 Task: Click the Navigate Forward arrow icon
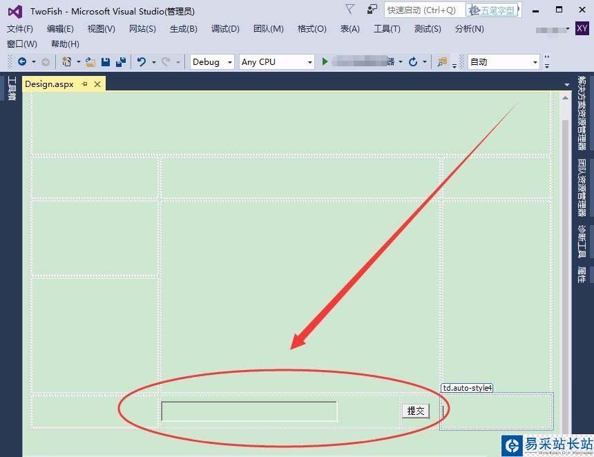[45, 61]
